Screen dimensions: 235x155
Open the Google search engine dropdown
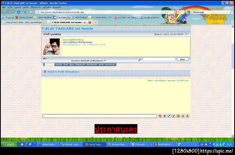pos(188,12)
